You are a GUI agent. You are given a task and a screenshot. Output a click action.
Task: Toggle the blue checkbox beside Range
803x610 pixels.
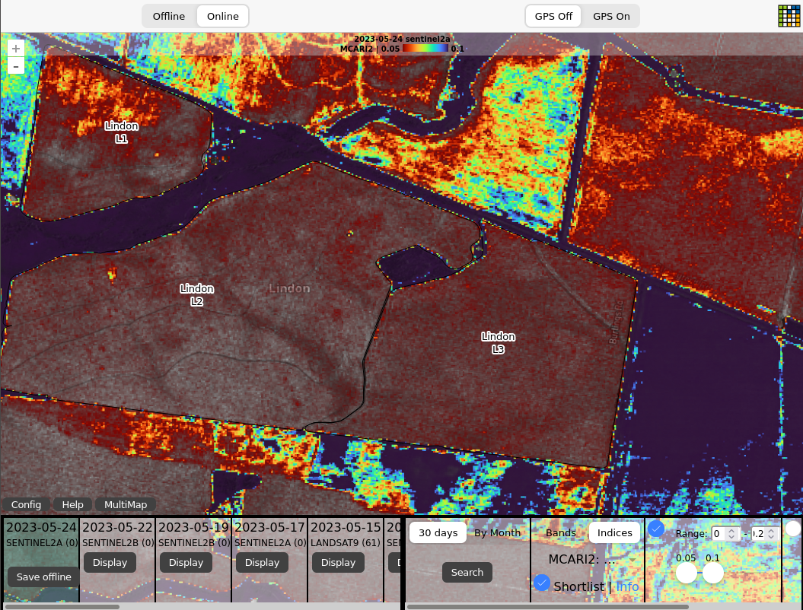pos(656,529)
